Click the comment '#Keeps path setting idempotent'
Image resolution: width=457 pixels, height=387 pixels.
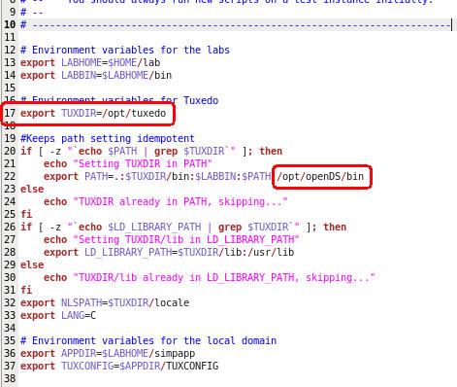pyautogui.click(x=108, y=138)
